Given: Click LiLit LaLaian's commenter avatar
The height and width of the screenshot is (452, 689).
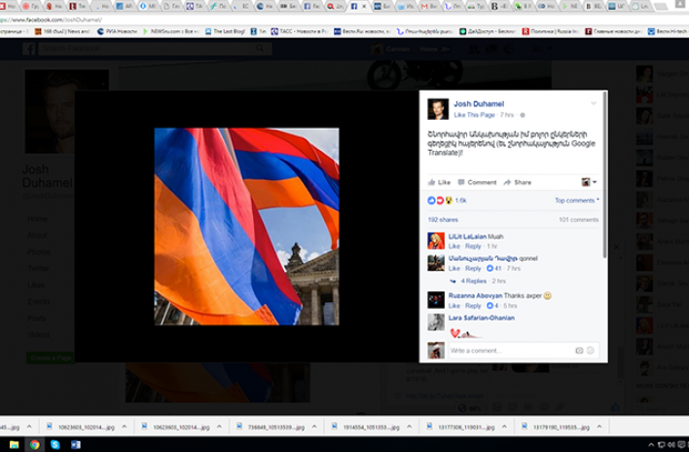Looking at the screenshot, I should coord(436,240).
